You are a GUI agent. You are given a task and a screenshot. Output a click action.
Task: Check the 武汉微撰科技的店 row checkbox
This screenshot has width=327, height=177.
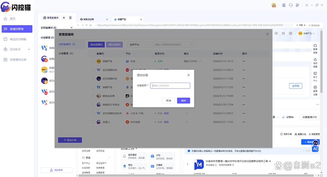tap(93, 114)
